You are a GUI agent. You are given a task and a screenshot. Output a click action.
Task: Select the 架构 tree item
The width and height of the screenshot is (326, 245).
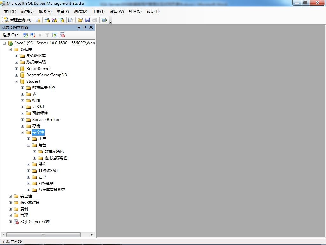pos(42,164)
